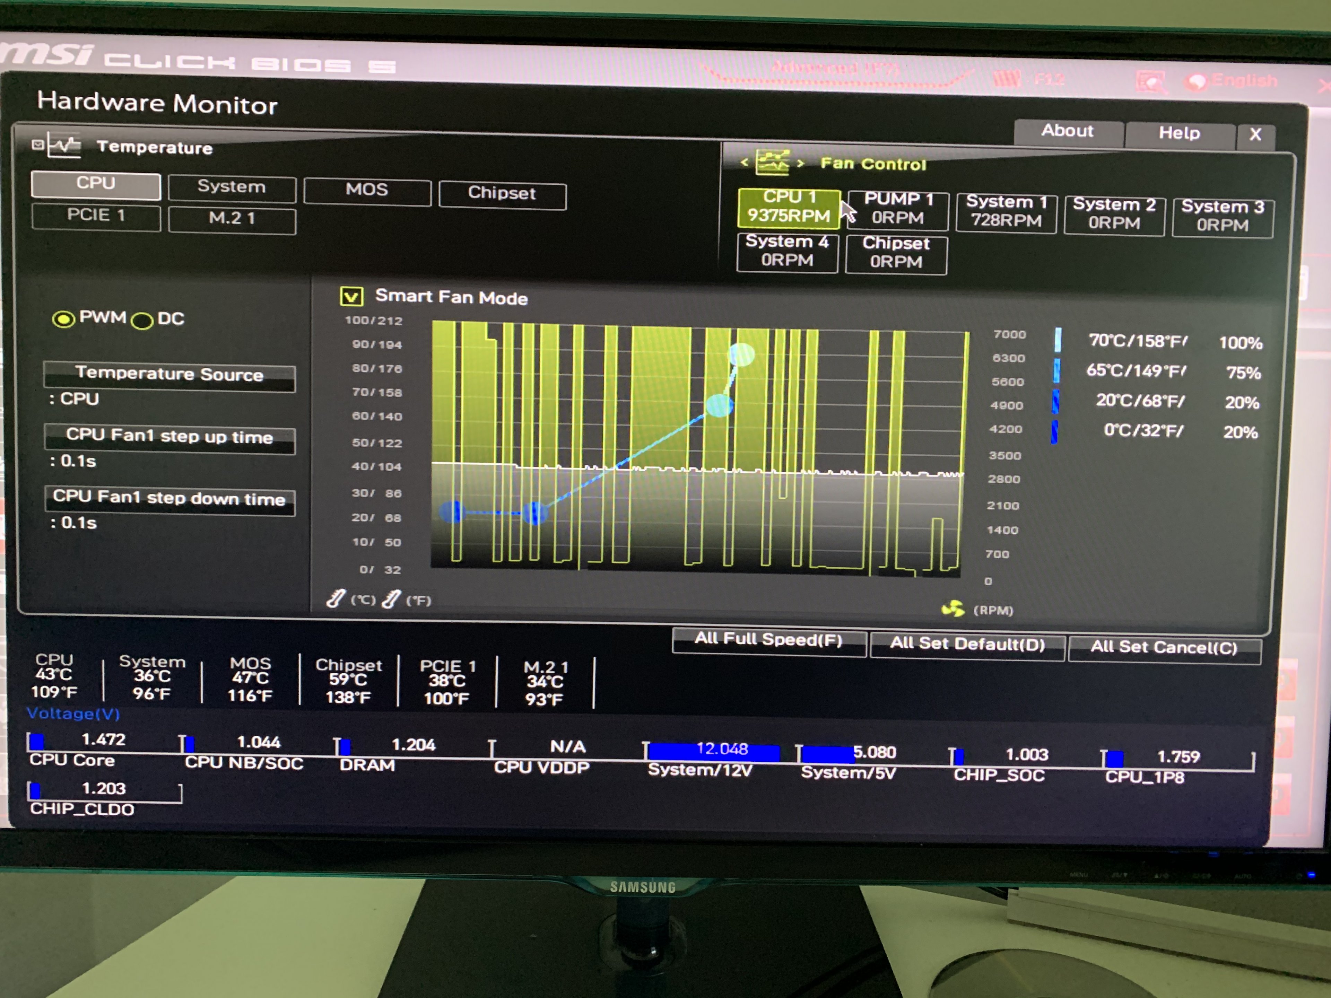This screenshot has height=998, width=1331.
Task: Toggle the Smart Fan Mode checkbox
Action: point(351,296)
